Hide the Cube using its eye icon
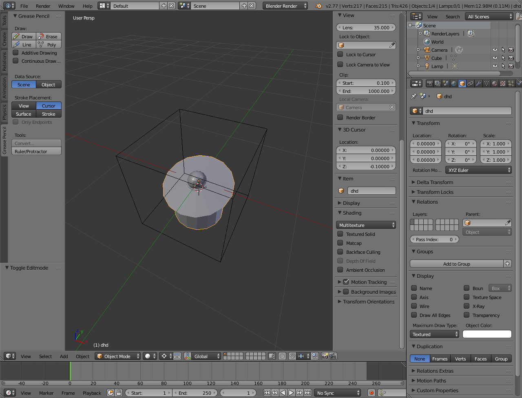 pyautogui.click(x=495, y=58)
